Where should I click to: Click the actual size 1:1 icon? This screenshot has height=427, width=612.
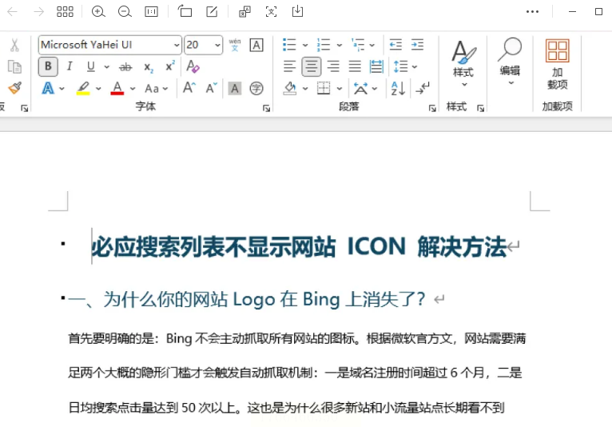pyautogui.click(x=151, y=12)
